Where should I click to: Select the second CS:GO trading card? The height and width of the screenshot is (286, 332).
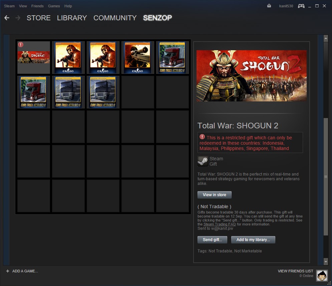103,58
